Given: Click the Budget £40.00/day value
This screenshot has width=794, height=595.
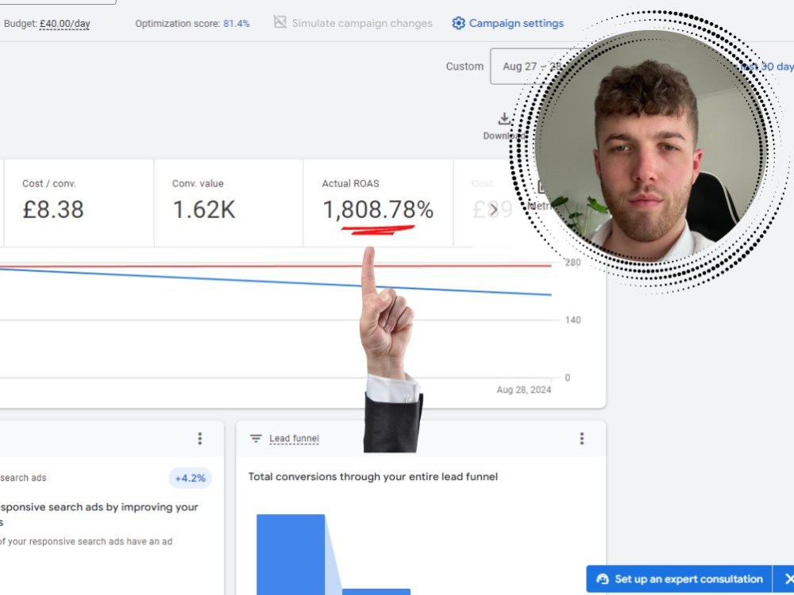Looking at the screenshot, I should pos(65,24).
